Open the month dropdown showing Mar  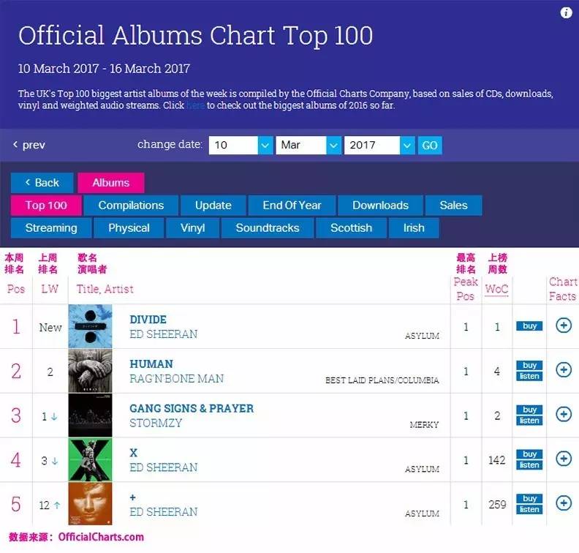[309, 145]
